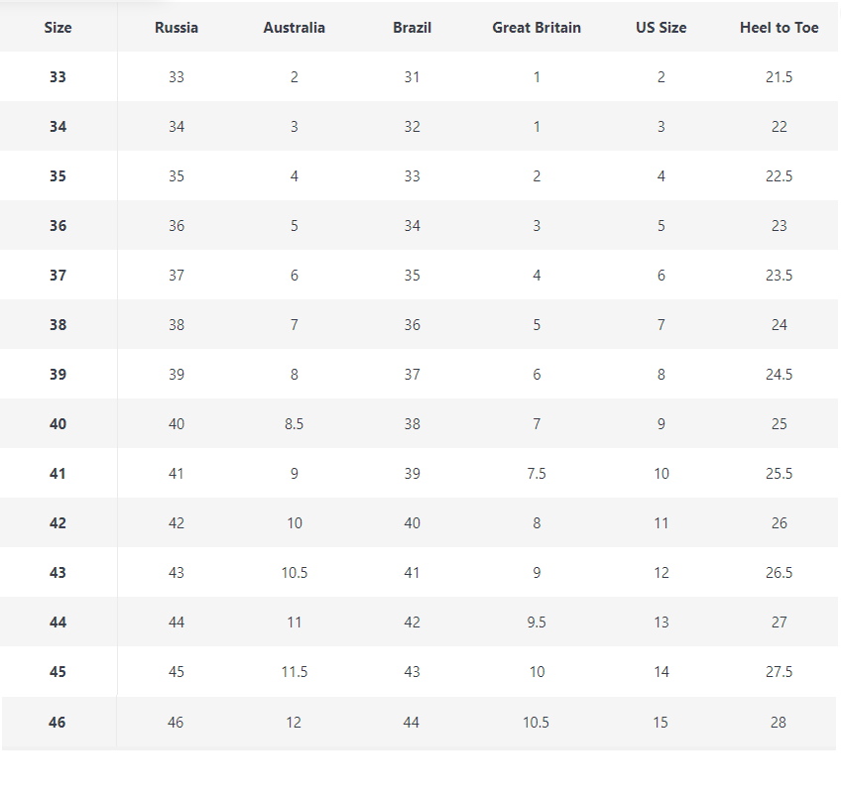Image resolution: width=841 pixels, height=793 pixels.
Task: Click the Heel to Toe value 24.5
Action: (779, 375)
